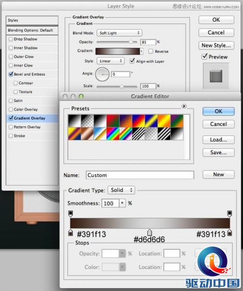Enable the Contour sub-option

(16, 83)
